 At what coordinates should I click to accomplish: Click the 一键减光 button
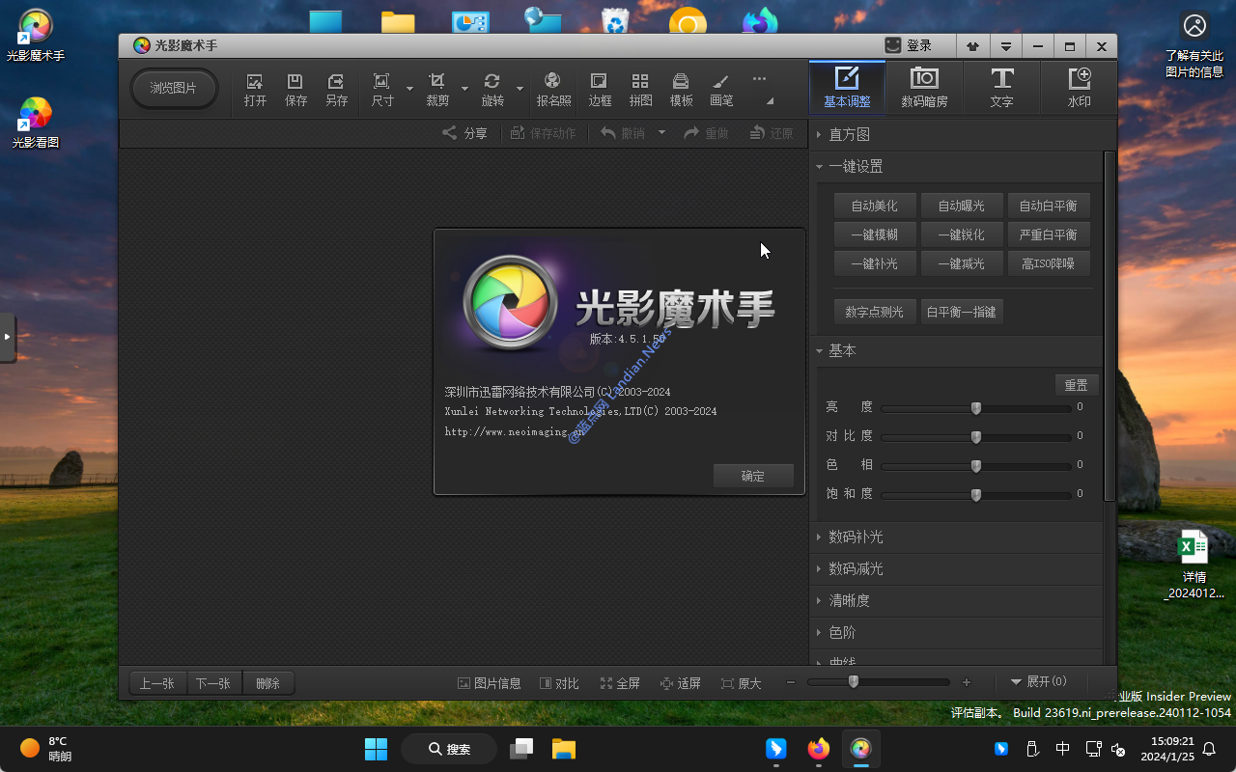pos(961,263)
